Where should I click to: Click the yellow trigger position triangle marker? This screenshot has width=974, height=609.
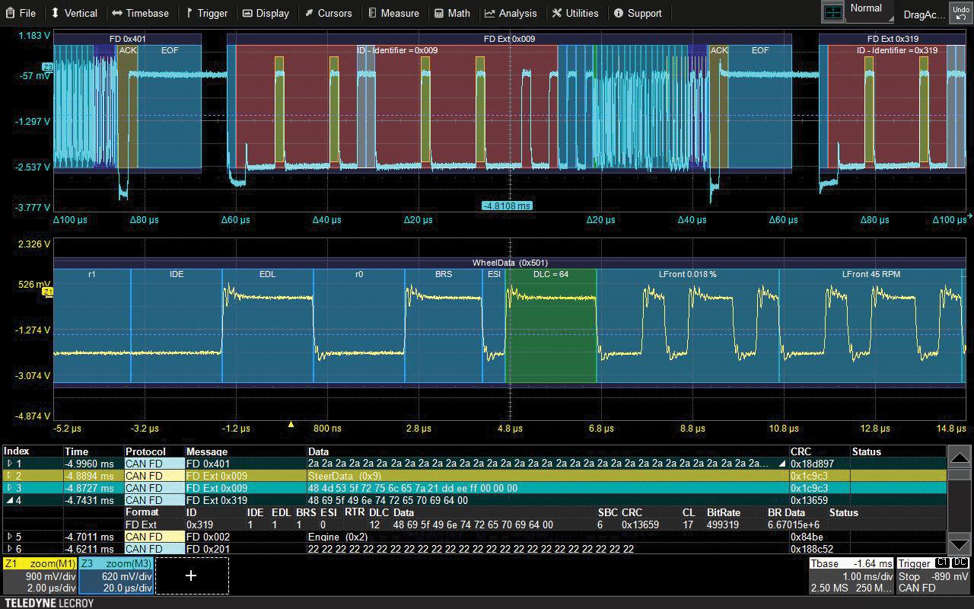291,424
